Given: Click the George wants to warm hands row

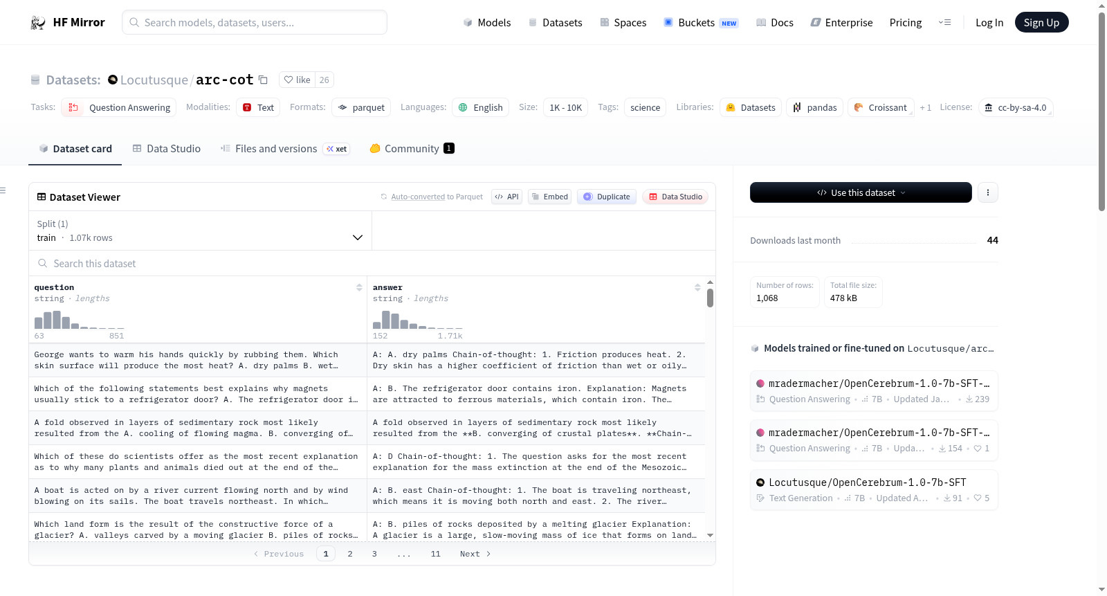Looking at the screenshot, I should tap(367, 360).
